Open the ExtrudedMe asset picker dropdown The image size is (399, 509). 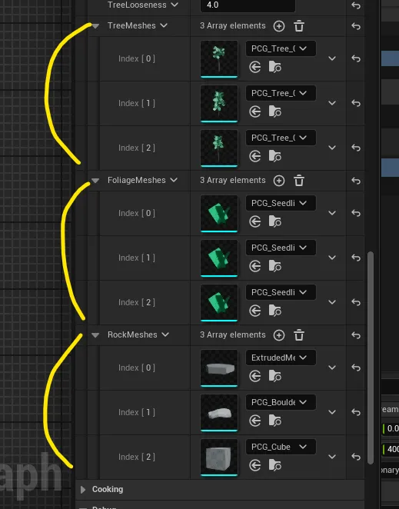281,358
